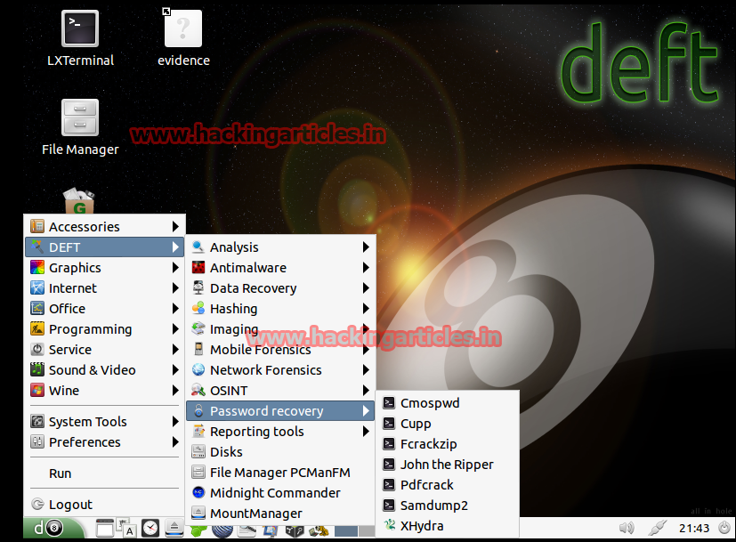Viewport: 736px width, 542px height.
Task: Launch XHydra password cracker
Action: pyautogui.click(x=448, y=526)
